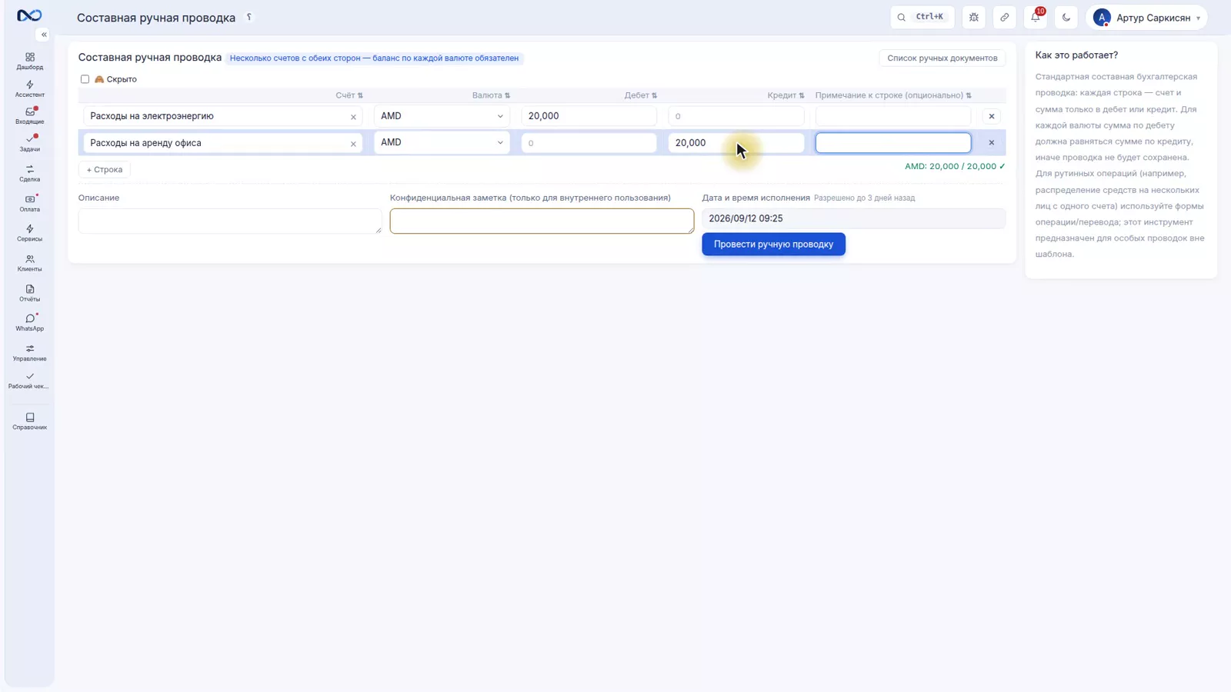Open Справочник in the sidebar
The width and height of the screenshot is (1231, 692).
pyautogui.click(x=30, y=421)
